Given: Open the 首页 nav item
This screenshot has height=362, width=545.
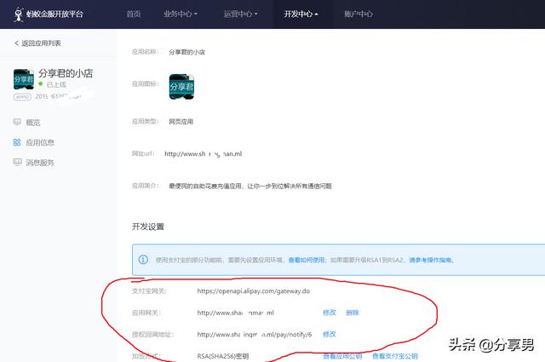Looking at the screenshot, I should (134, 14).
